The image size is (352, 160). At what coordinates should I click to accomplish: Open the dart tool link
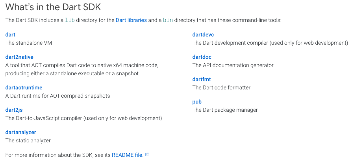(x=10, y=35)
